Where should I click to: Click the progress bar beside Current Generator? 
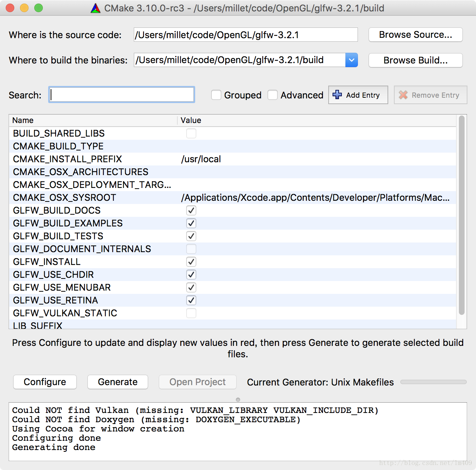(434, 382)
